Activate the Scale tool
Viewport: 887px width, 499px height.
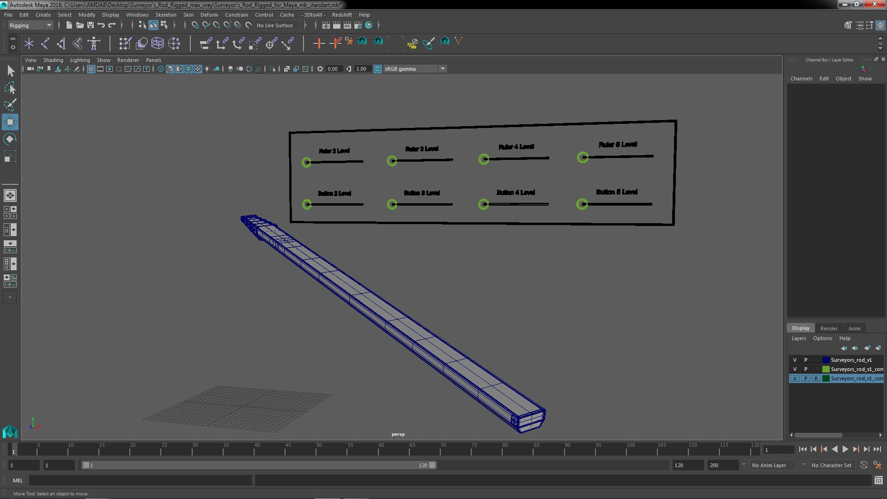click(x=10, y=156)
